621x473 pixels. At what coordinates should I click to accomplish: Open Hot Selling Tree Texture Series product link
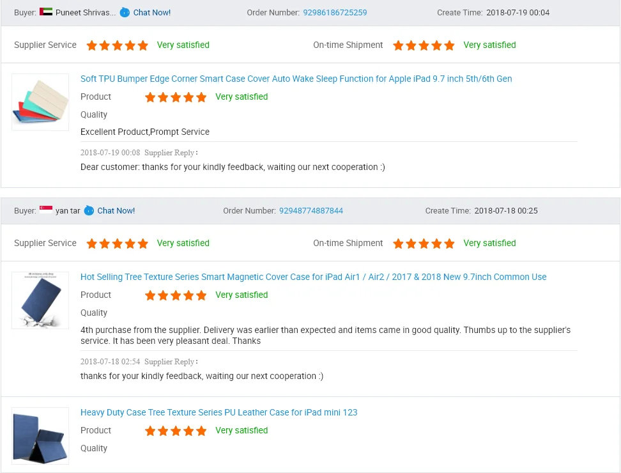coord(313,277)
